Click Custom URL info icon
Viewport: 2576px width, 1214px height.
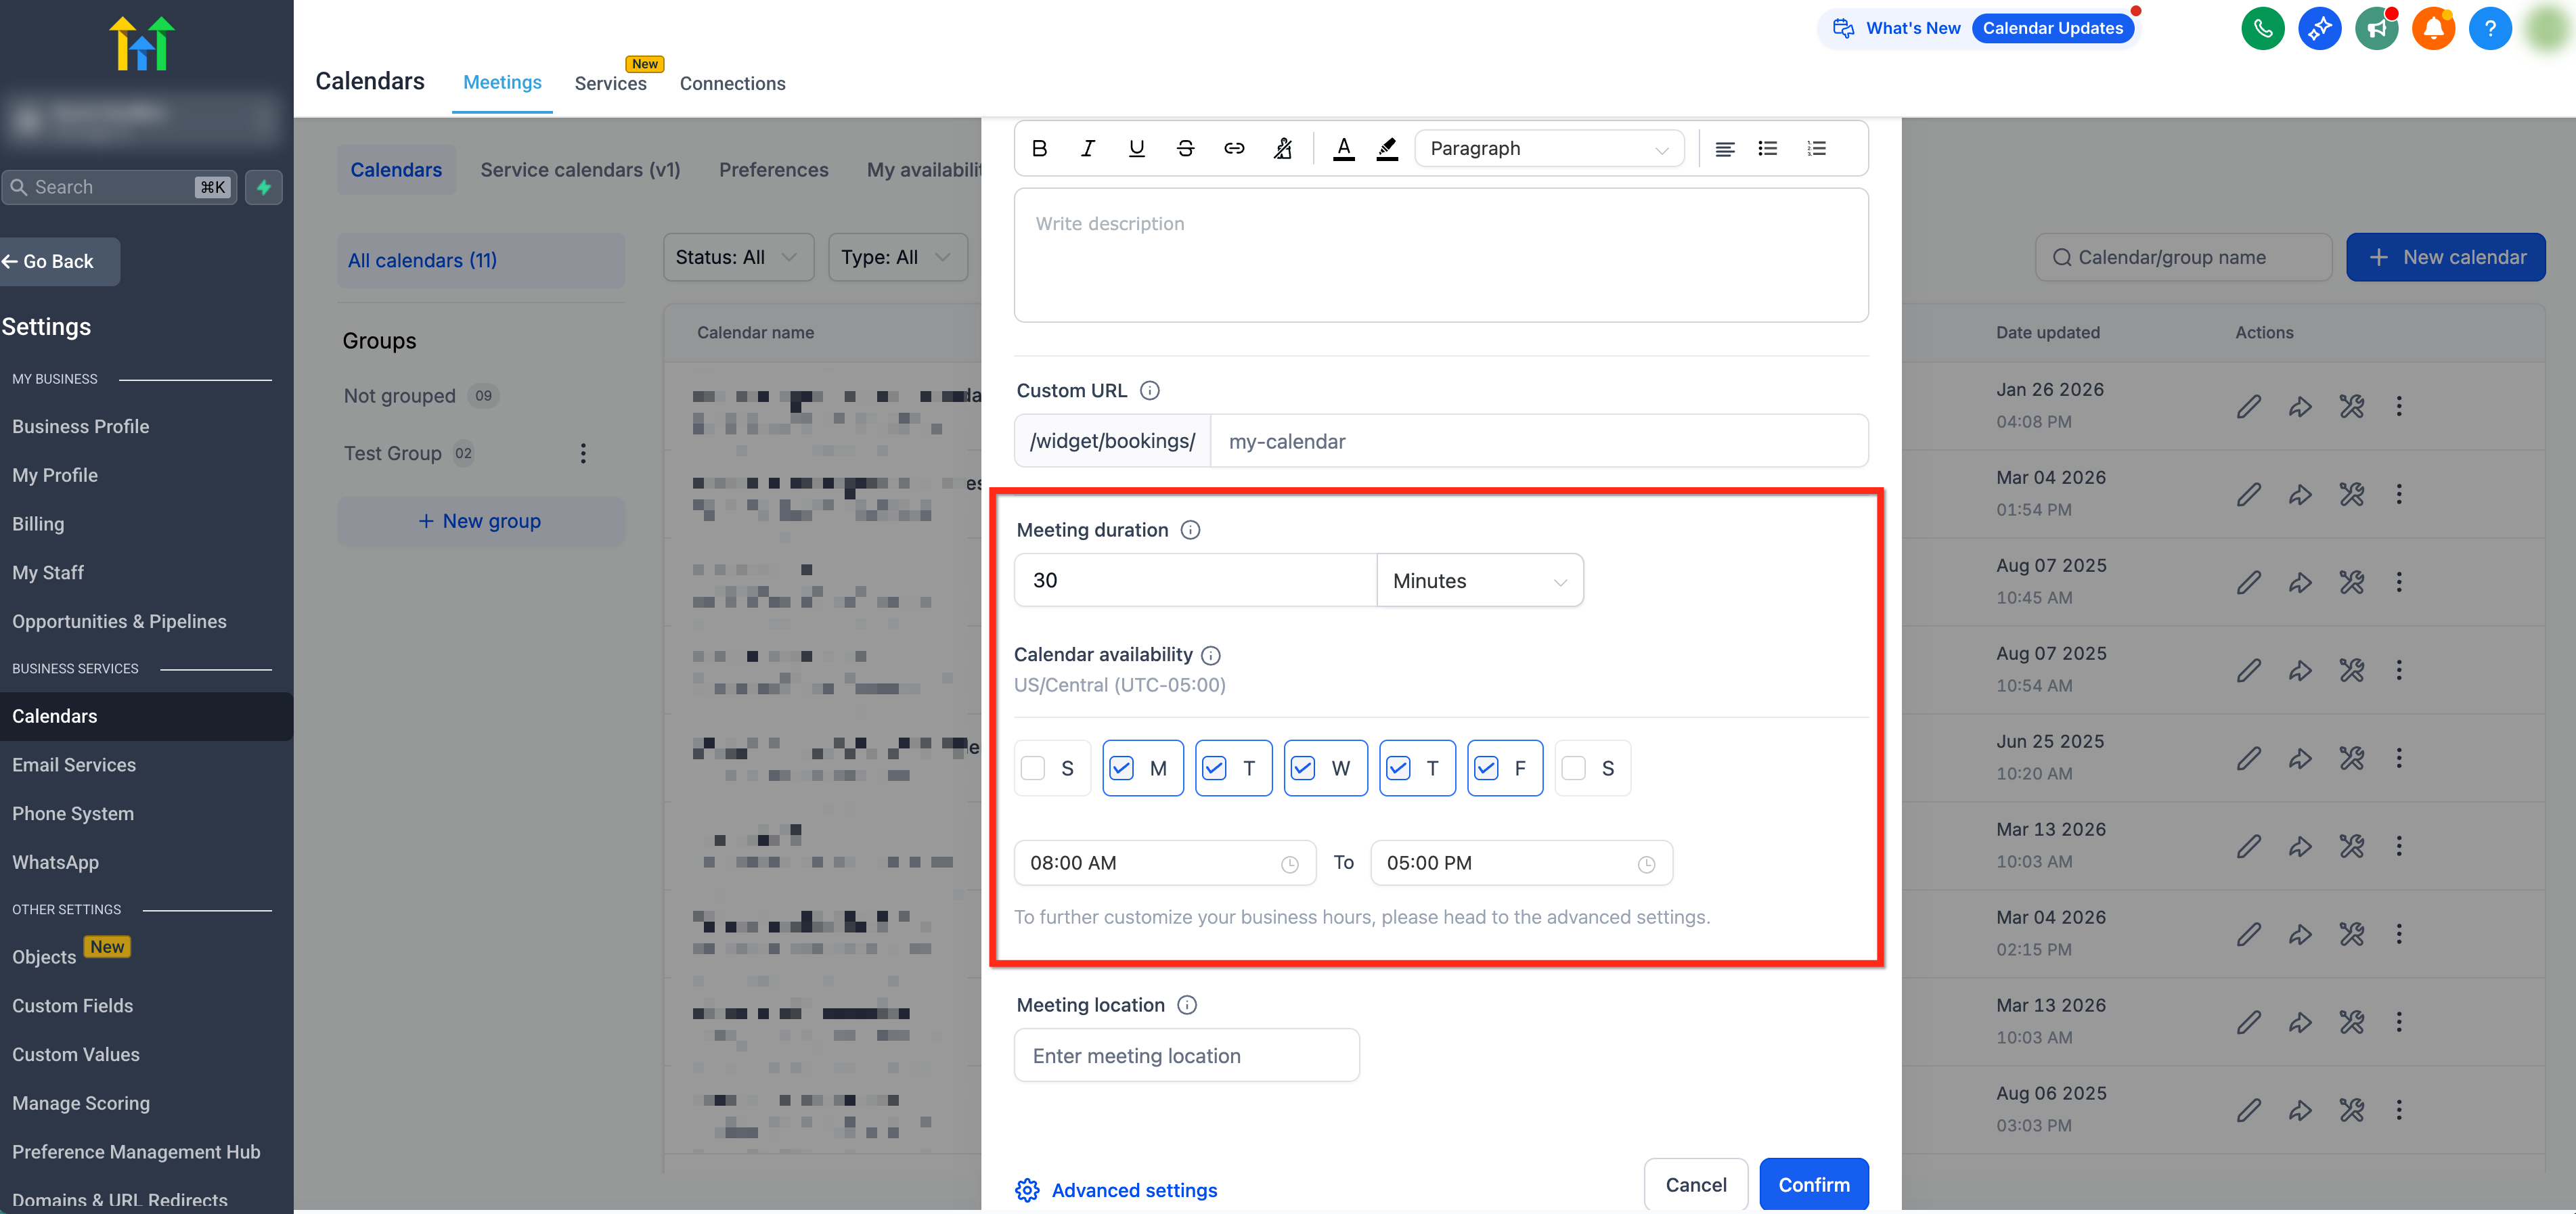1150,391
